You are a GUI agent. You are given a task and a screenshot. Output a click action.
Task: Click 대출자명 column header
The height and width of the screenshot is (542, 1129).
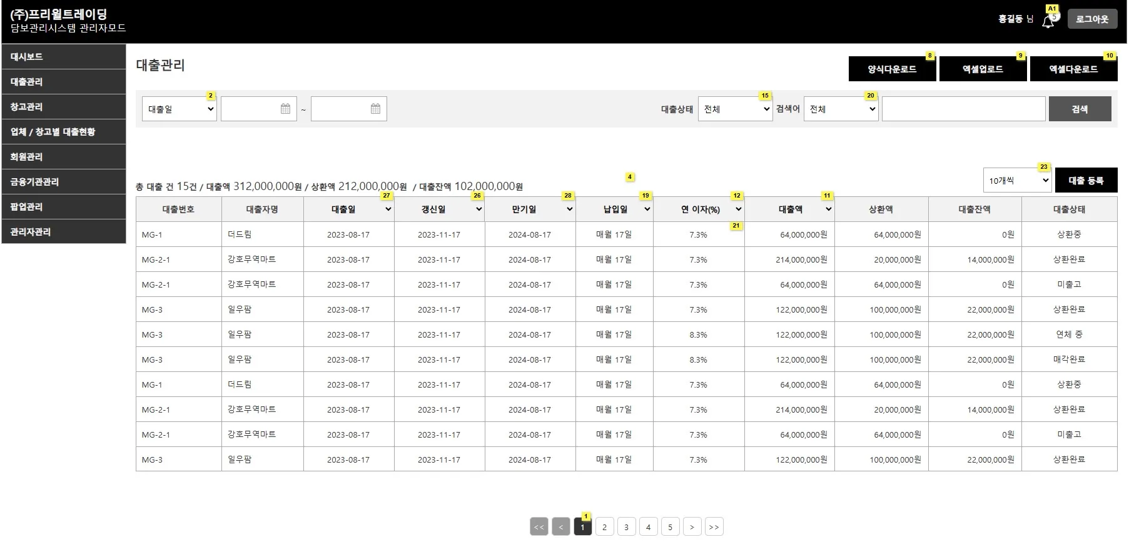[262, 209]
